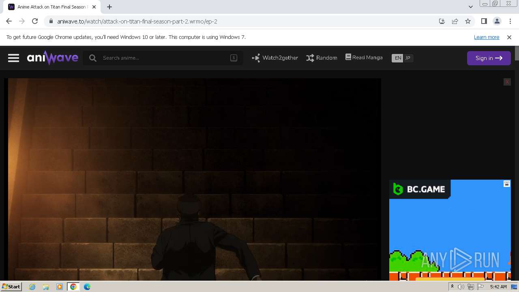
Task: Click the search magnifier icon
Action: coord(93,58)
